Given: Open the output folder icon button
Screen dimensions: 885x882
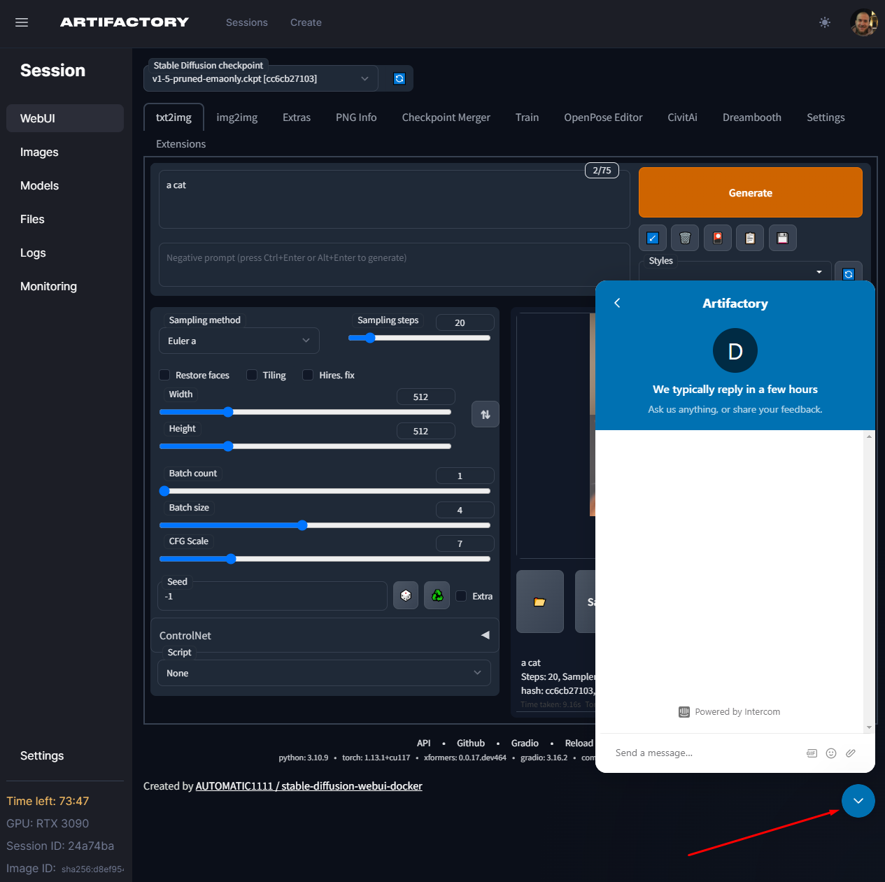Looking at the screenshot, I should [x=539, y=602].
